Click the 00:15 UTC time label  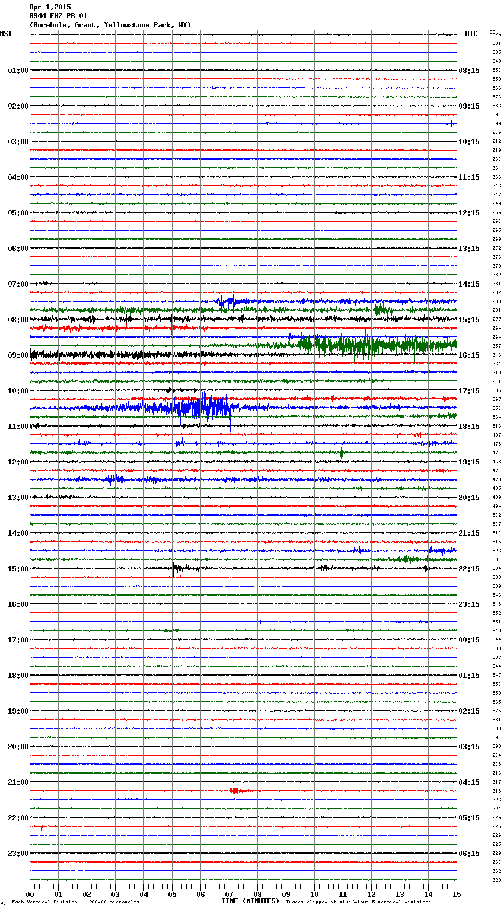[469, 640]
